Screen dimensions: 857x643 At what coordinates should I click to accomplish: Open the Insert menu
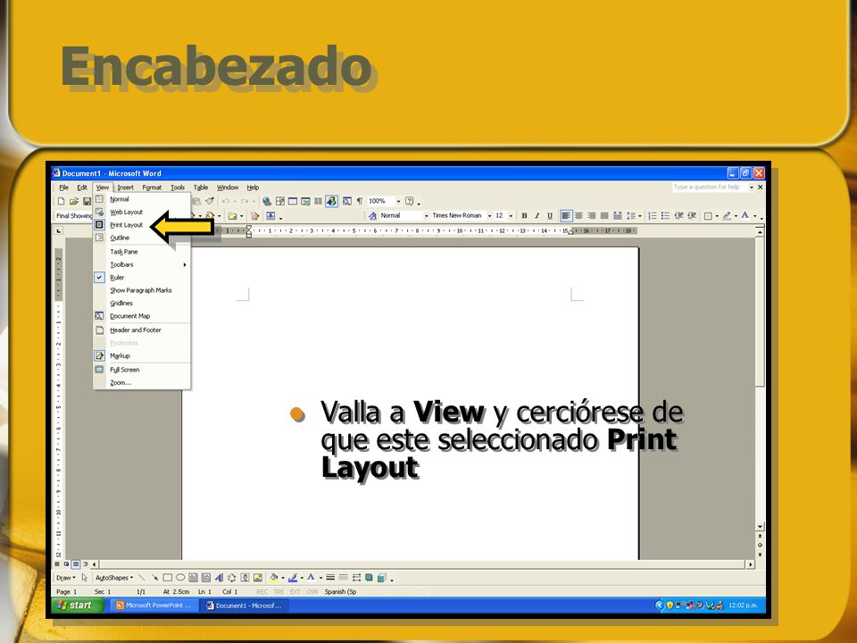point(125,188)
